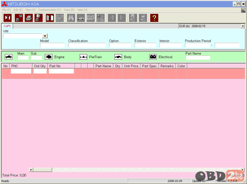
Task: Click the print screen toolbar icon
Action: (19, 18)
